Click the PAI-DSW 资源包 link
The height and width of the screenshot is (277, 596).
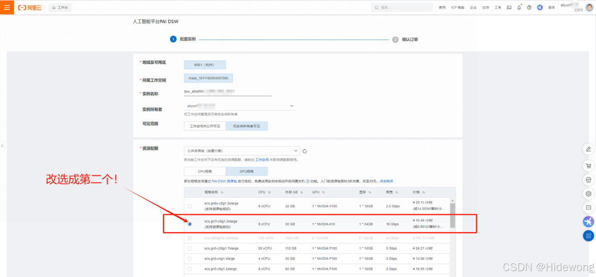tap(223, 181)
